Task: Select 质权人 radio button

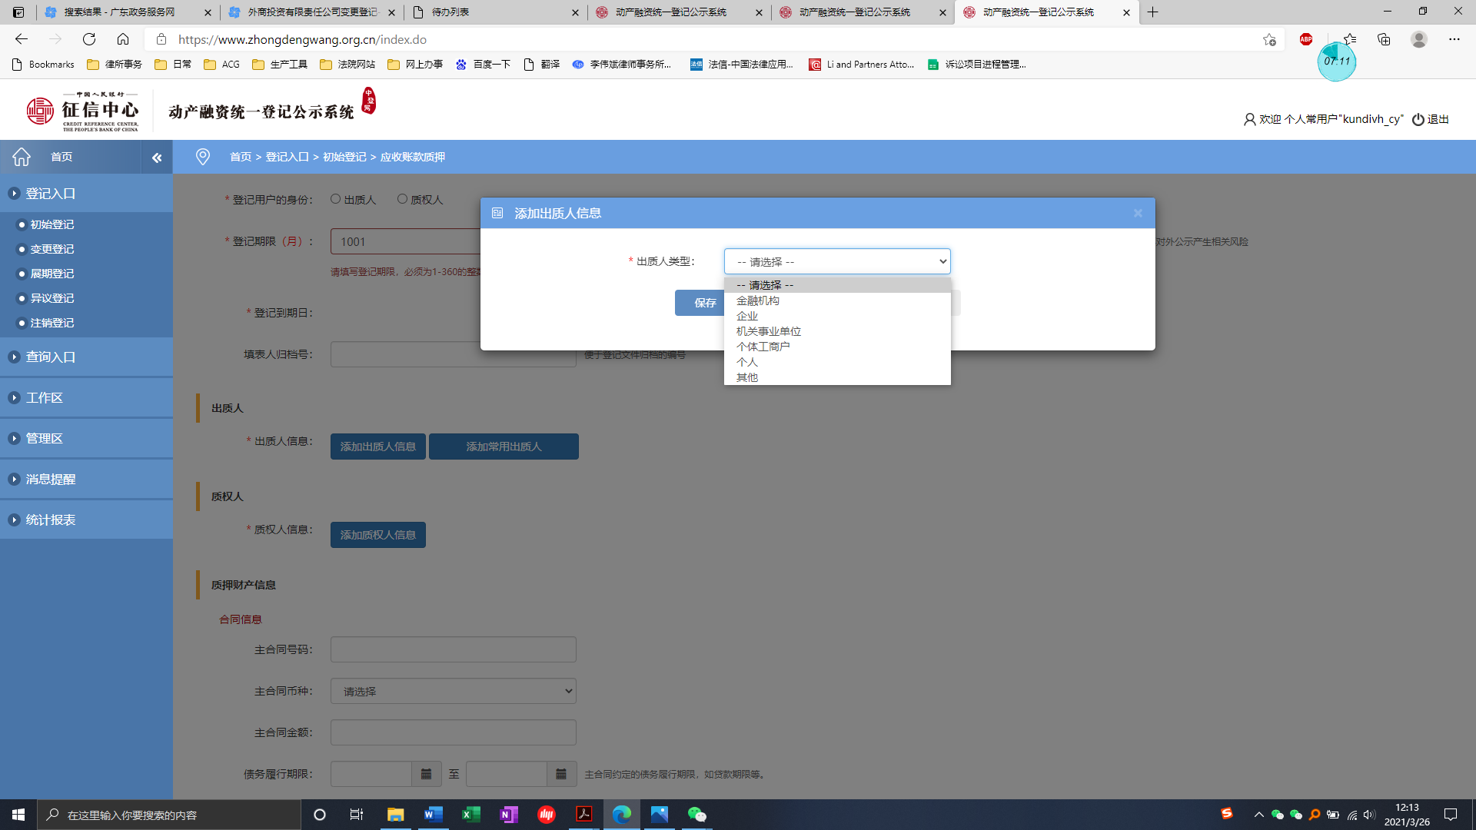Action: (x=402, y=199)
